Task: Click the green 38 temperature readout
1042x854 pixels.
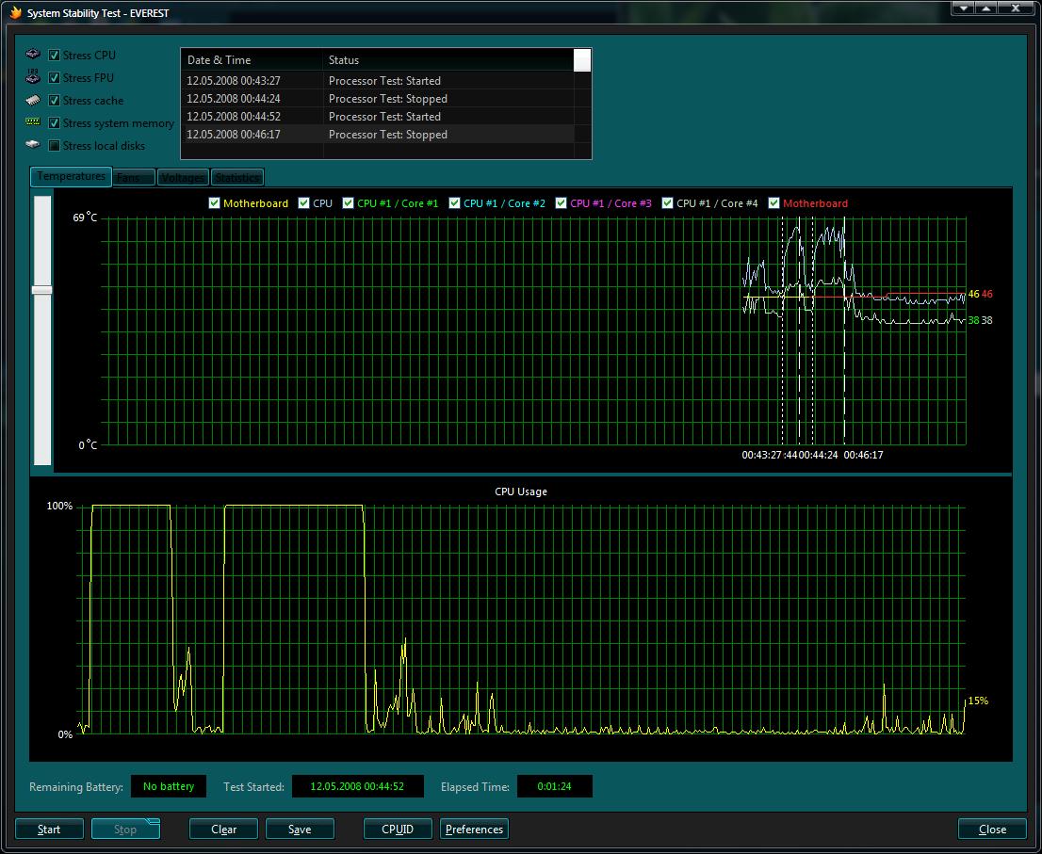Action: 973,320
